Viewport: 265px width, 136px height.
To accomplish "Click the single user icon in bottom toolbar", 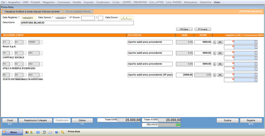I will (31, 132).
